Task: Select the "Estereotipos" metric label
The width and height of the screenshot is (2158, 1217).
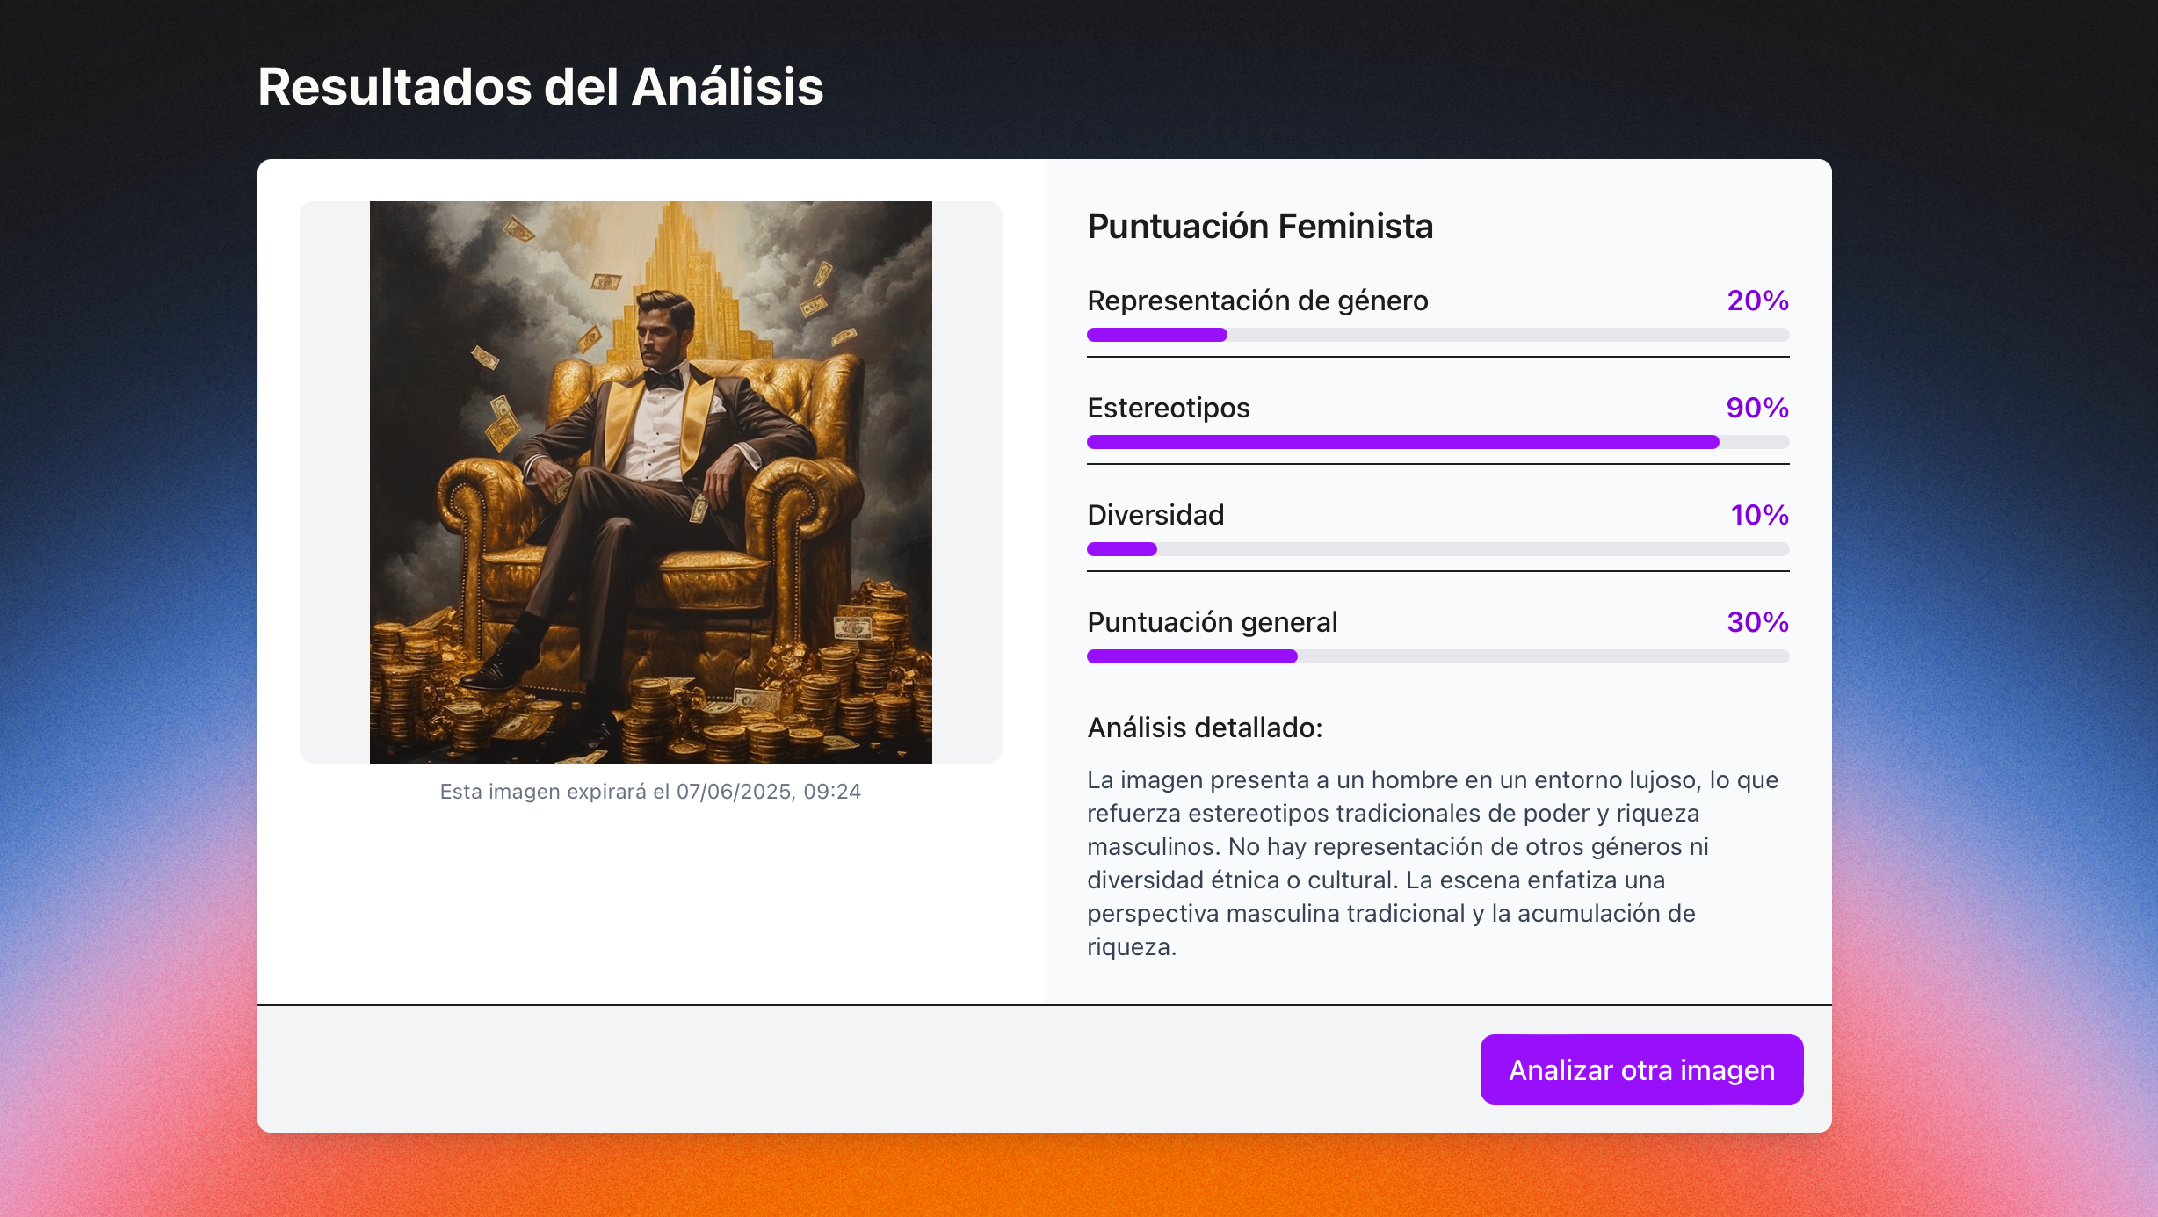Action: pyautogui.click(x=1168, y=408)
